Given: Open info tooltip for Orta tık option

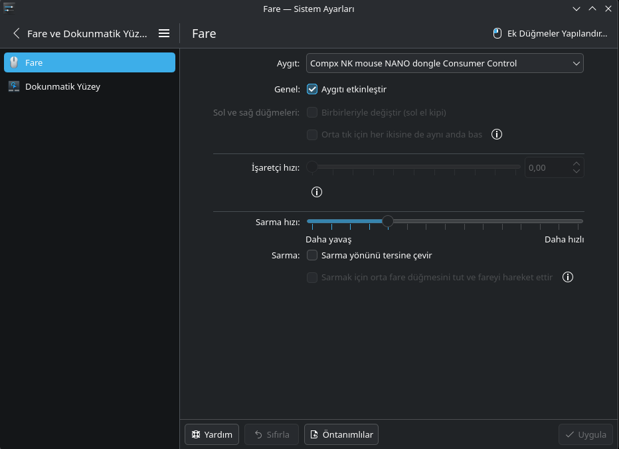Looking at the screenshot, I should [x=497, y=134].
